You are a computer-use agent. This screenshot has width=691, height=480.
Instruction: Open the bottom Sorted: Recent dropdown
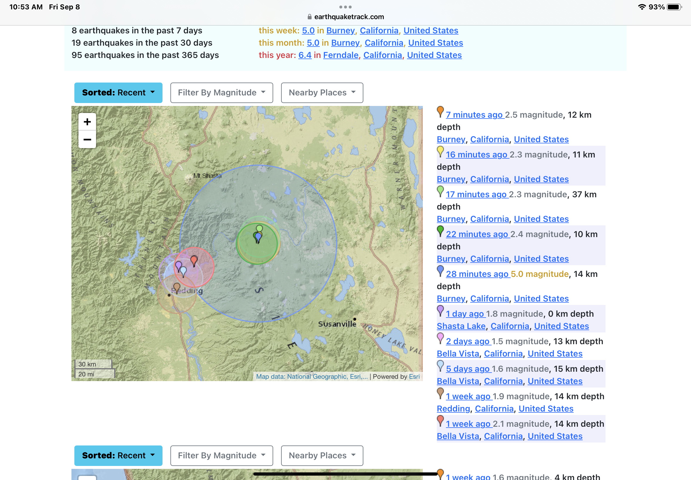point(118,455)
